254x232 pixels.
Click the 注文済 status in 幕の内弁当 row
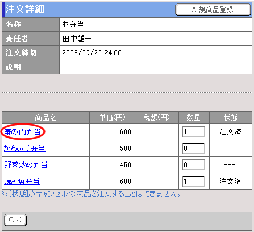tap(230, 132)
